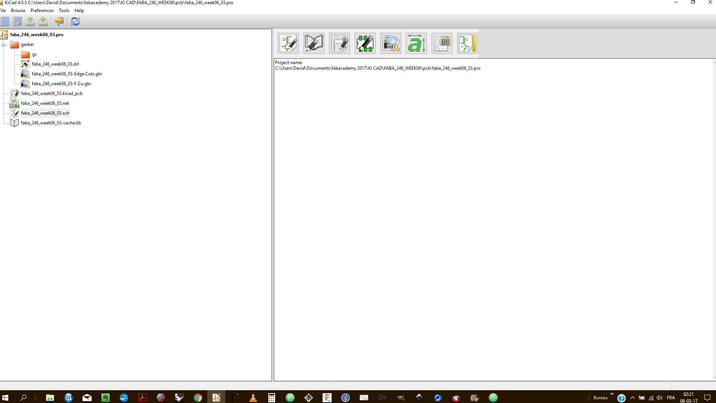The width and height of the screenshot is (716, 403).
Task: Select the faba_246_week06_03-cache.lib library file
Action: (x=51, y=123)
